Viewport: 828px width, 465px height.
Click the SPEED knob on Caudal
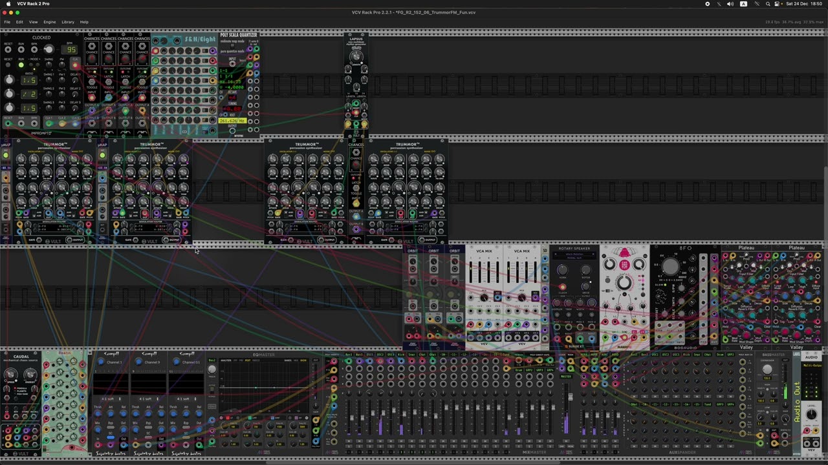10,374
